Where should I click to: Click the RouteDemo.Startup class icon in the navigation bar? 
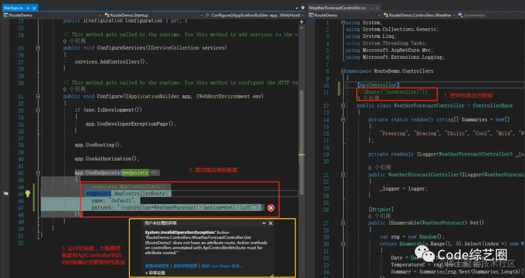coord(107,15)
